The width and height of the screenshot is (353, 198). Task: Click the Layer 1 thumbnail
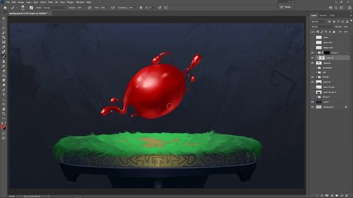click(x=319, y=102)
